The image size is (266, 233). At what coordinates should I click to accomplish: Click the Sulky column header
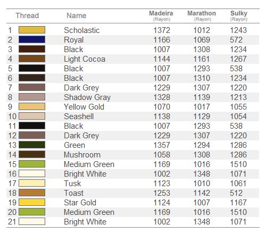[x=239, y=15]
